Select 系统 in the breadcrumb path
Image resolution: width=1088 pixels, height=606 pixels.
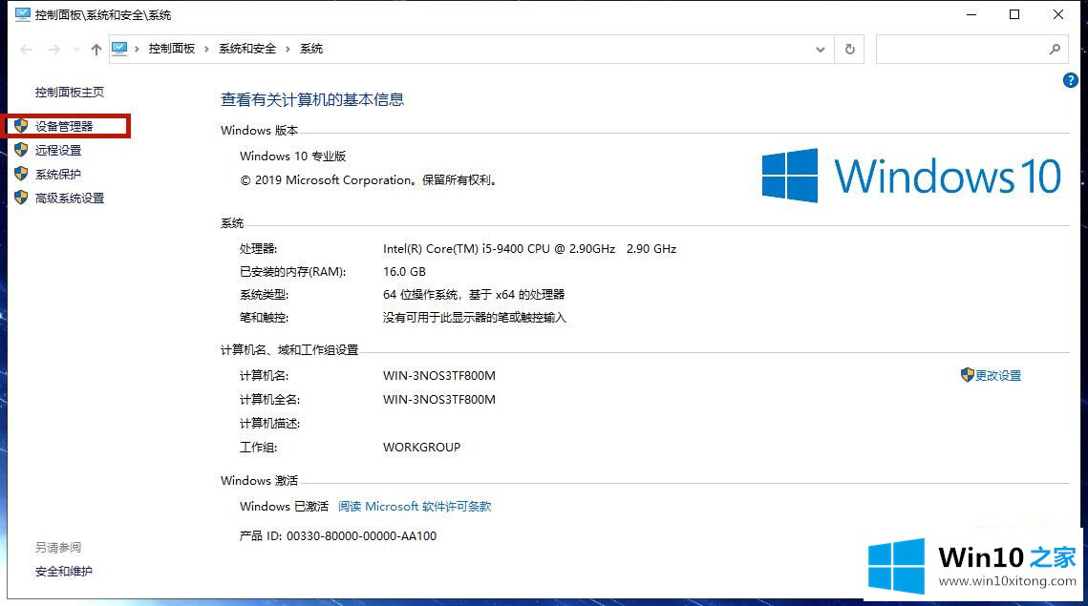click(311, 49)
